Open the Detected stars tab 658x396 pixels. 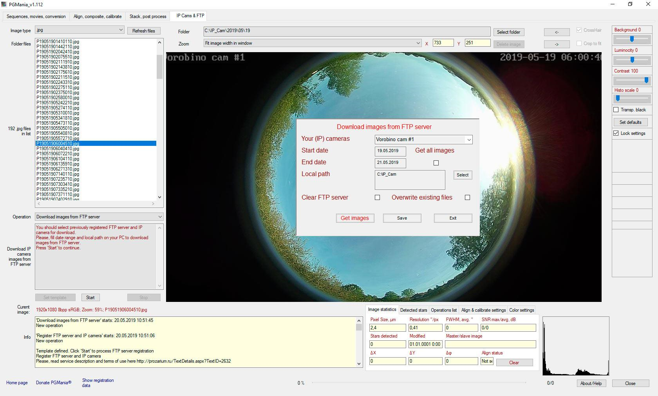[413, 310]
